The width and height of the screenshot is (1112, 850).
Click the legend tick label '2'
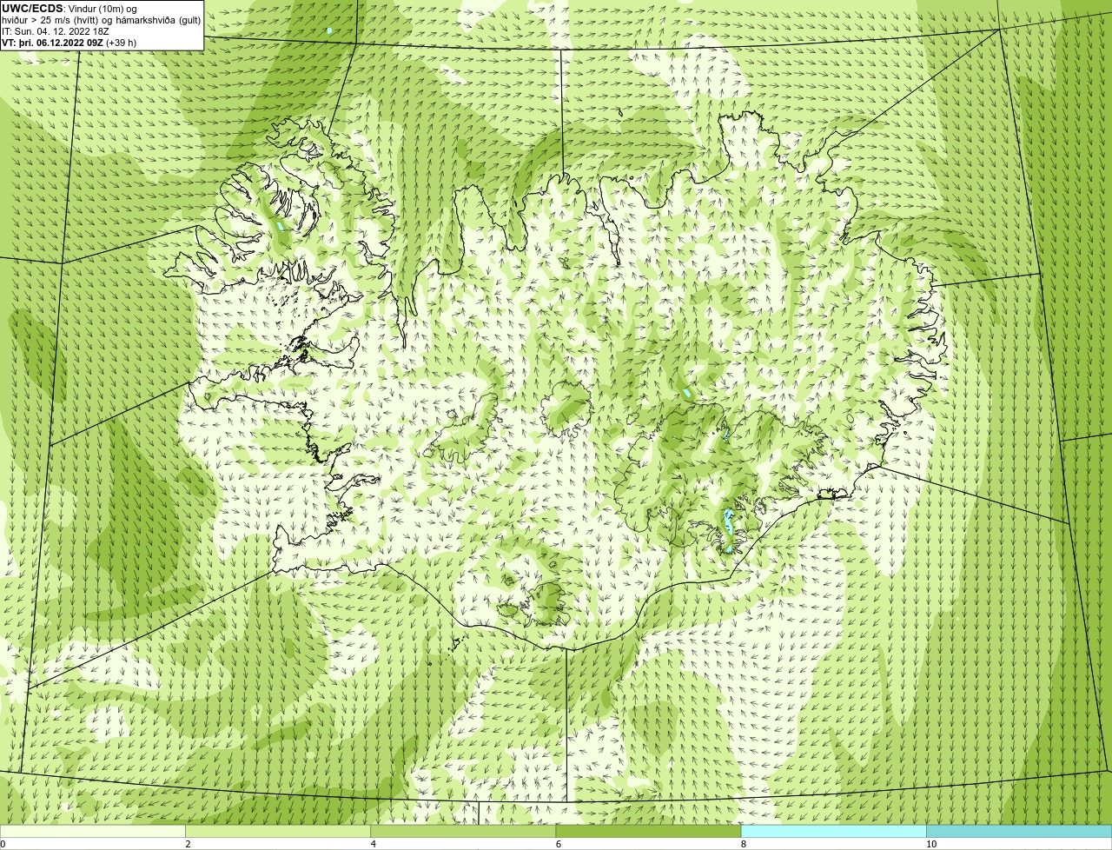tap(188, 844)
